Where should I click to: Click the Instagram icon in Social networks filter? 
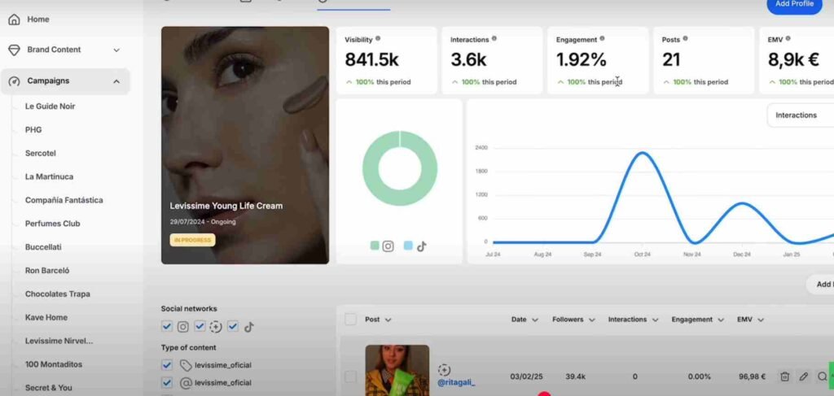[x=183, y=327]
